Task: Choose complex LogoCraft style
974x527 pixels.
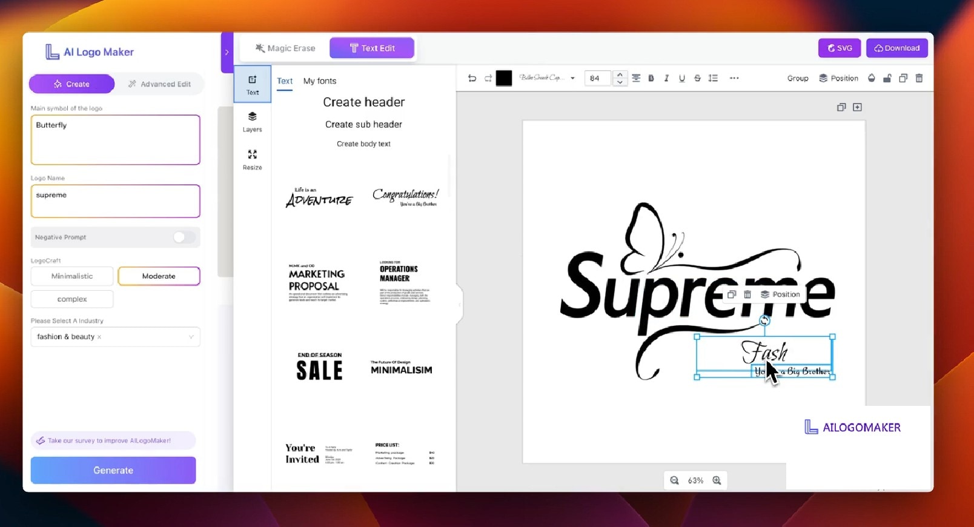Action: [72, 299]
